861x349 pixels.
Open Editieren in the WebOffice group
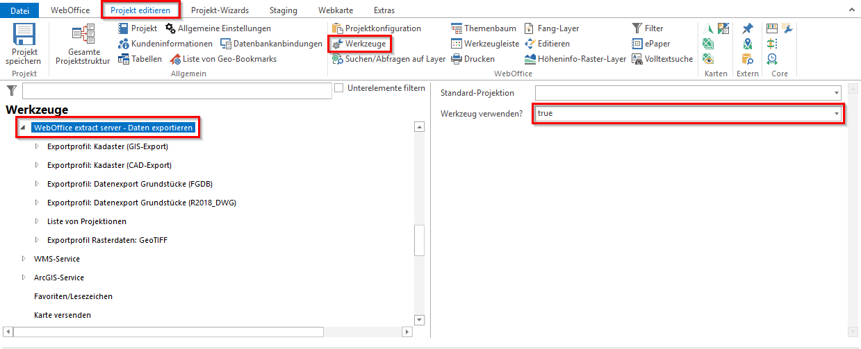tap(547, 44)
